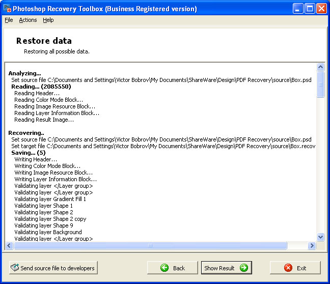Click the green left arrow Back icon

tap(164, 268)
